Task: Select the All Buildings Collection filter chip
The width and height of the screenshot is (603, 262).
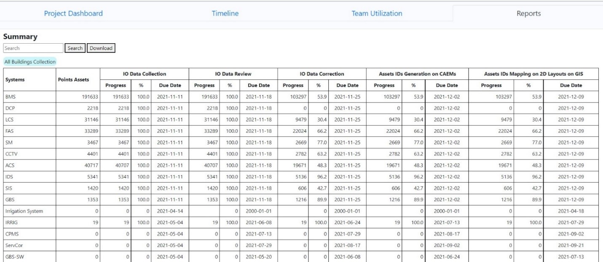Action: pos(30,62)
